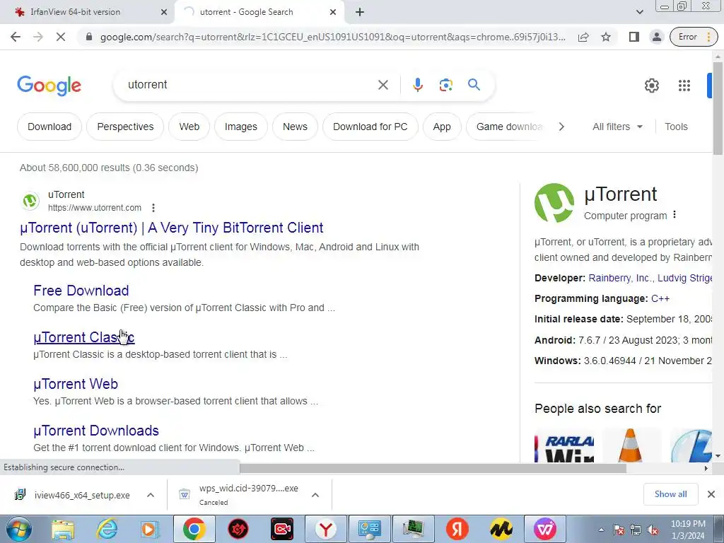Open site info via padlock icon
Screen dimensions: 724x543
[x=89, y=37]
